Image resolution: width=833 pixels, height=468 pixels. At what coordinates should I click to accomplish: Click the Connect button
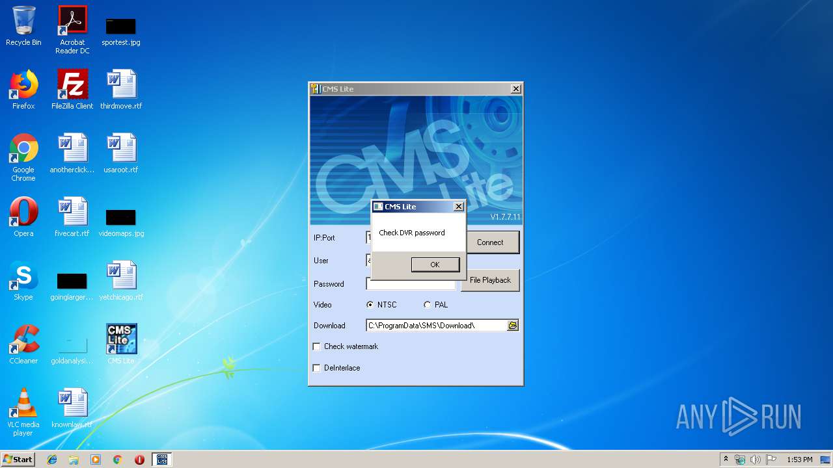(490, 242)
